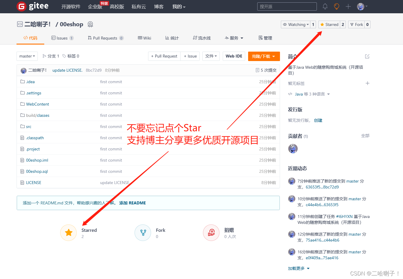Viewport: 403px width, 279px height.
Task: Open the src folder
Action: pos(29,127)
